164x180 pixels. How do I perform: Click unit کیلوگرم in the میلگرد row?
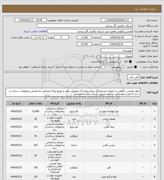74,136
